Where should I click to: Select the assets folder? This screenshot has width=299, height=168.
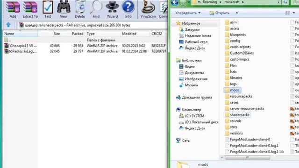point(235,28)
